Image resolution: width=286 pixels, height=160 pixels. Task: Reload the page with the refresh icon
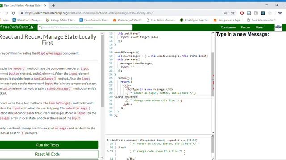[13, 13]
